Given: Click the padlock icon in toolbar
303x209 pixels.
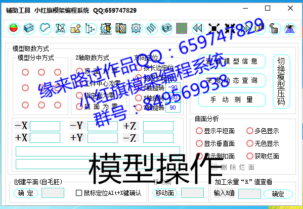Looking at the screenshot, I should [274, 28].
